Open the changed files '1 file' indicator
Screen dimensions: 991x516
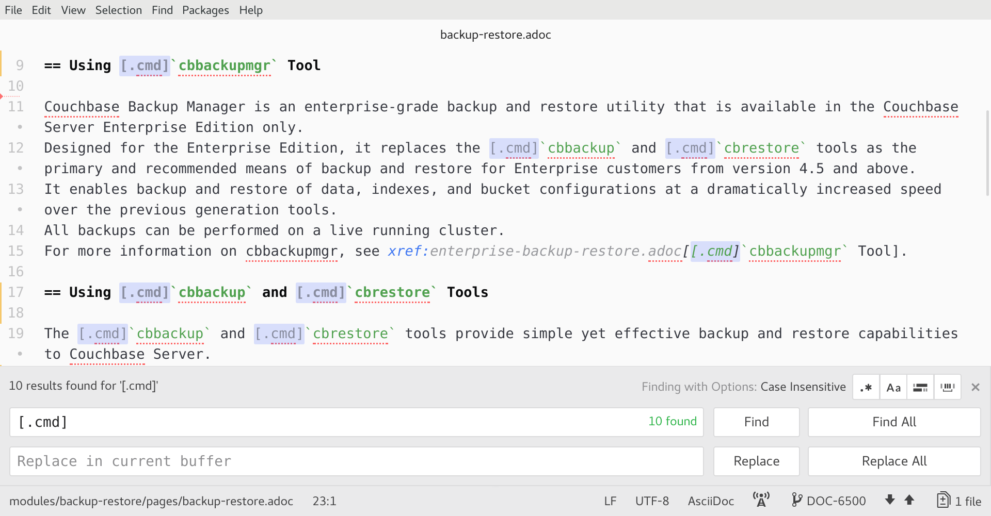point(959,501)
